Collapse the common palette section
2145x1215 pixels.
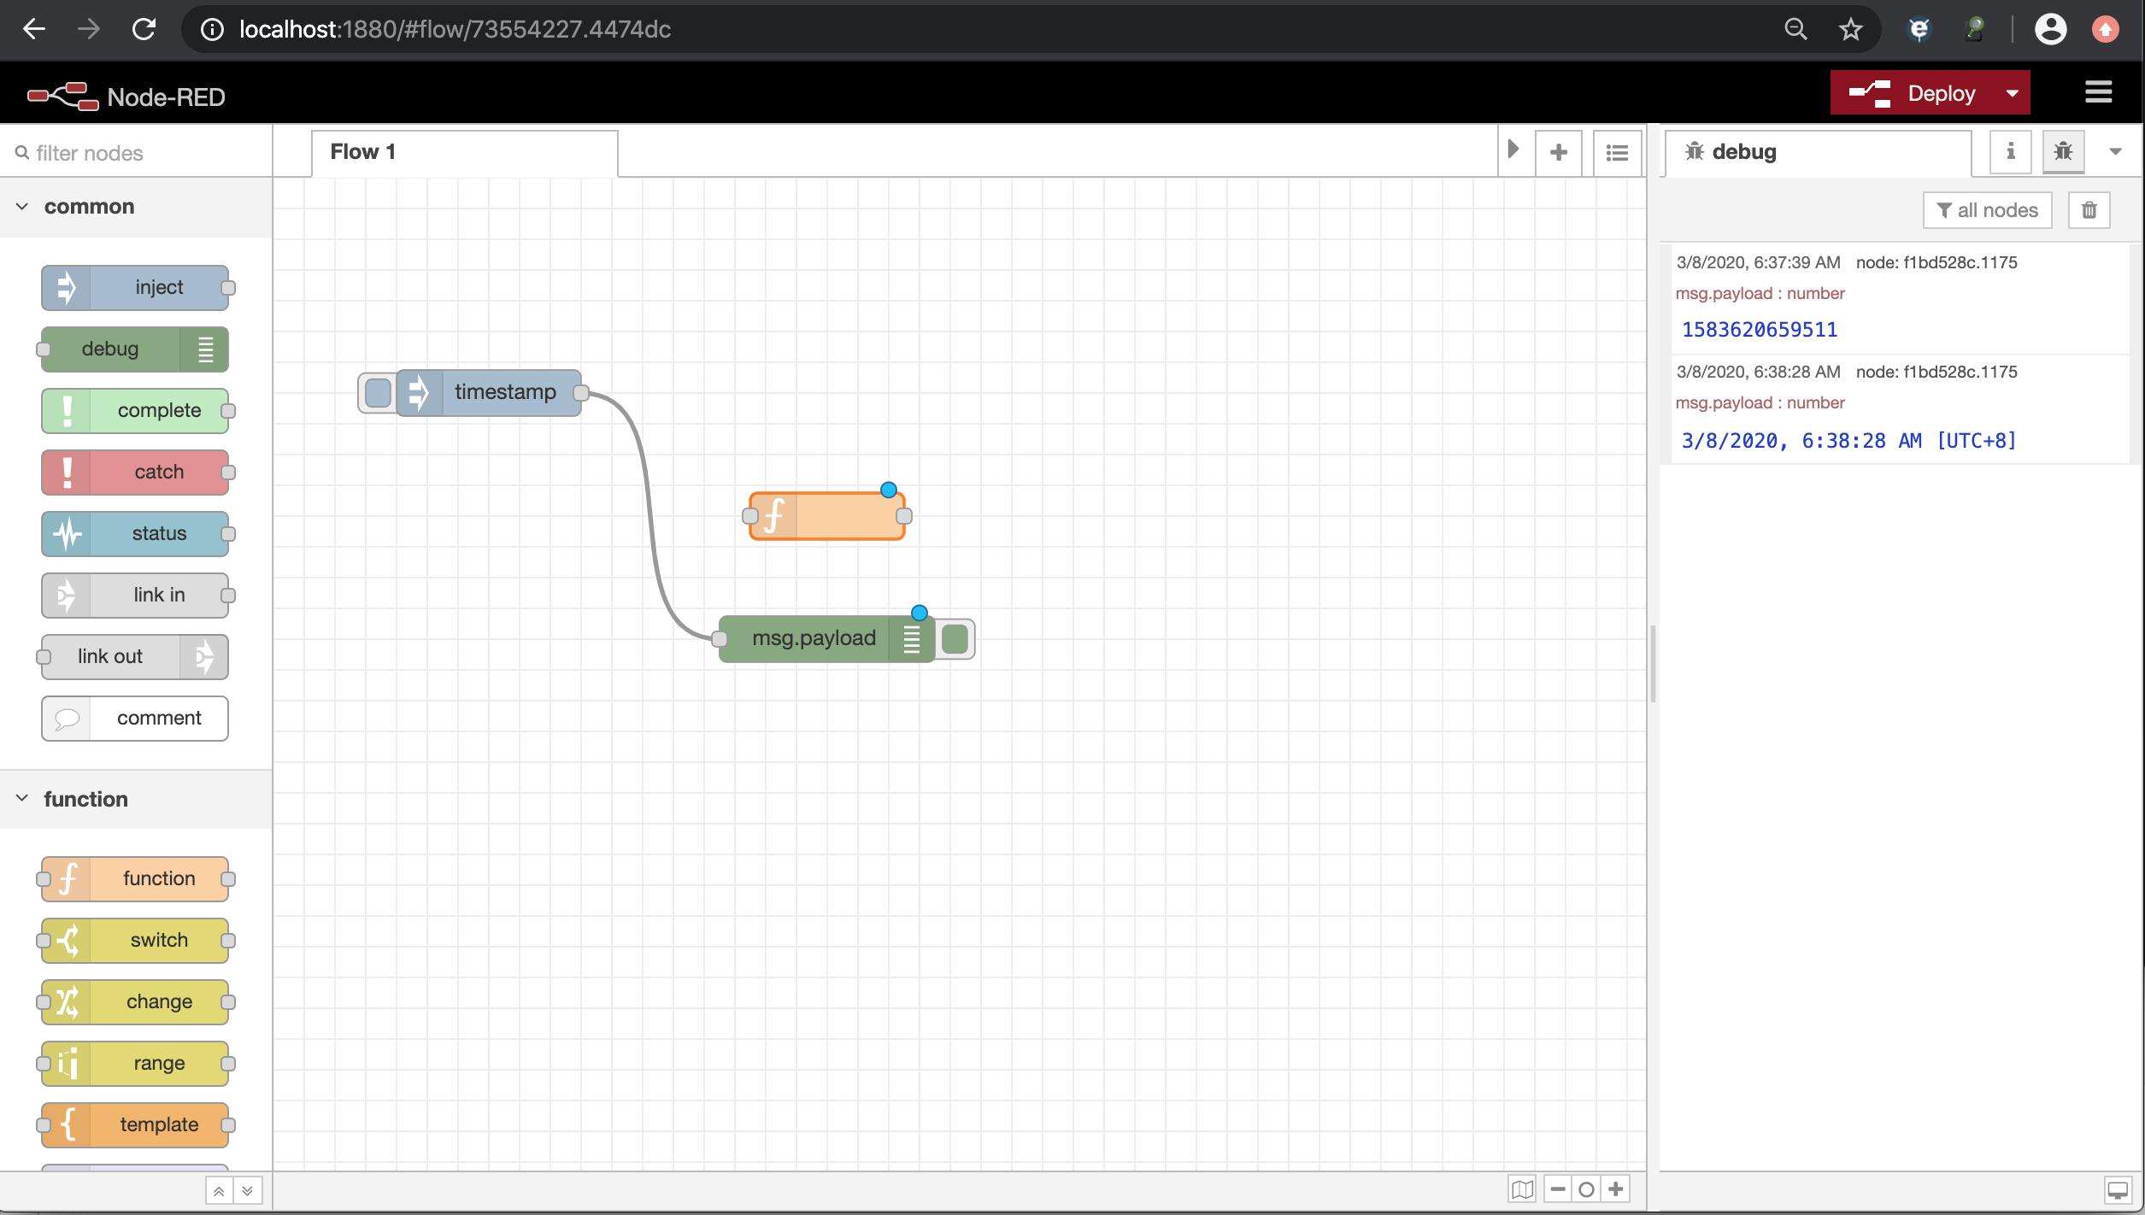(x=21, y=206)
